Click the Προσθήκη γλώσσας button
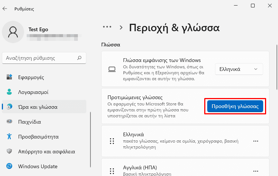Viewport: 278px width, 176px height. pyautogui.click(x=235, y=106)
